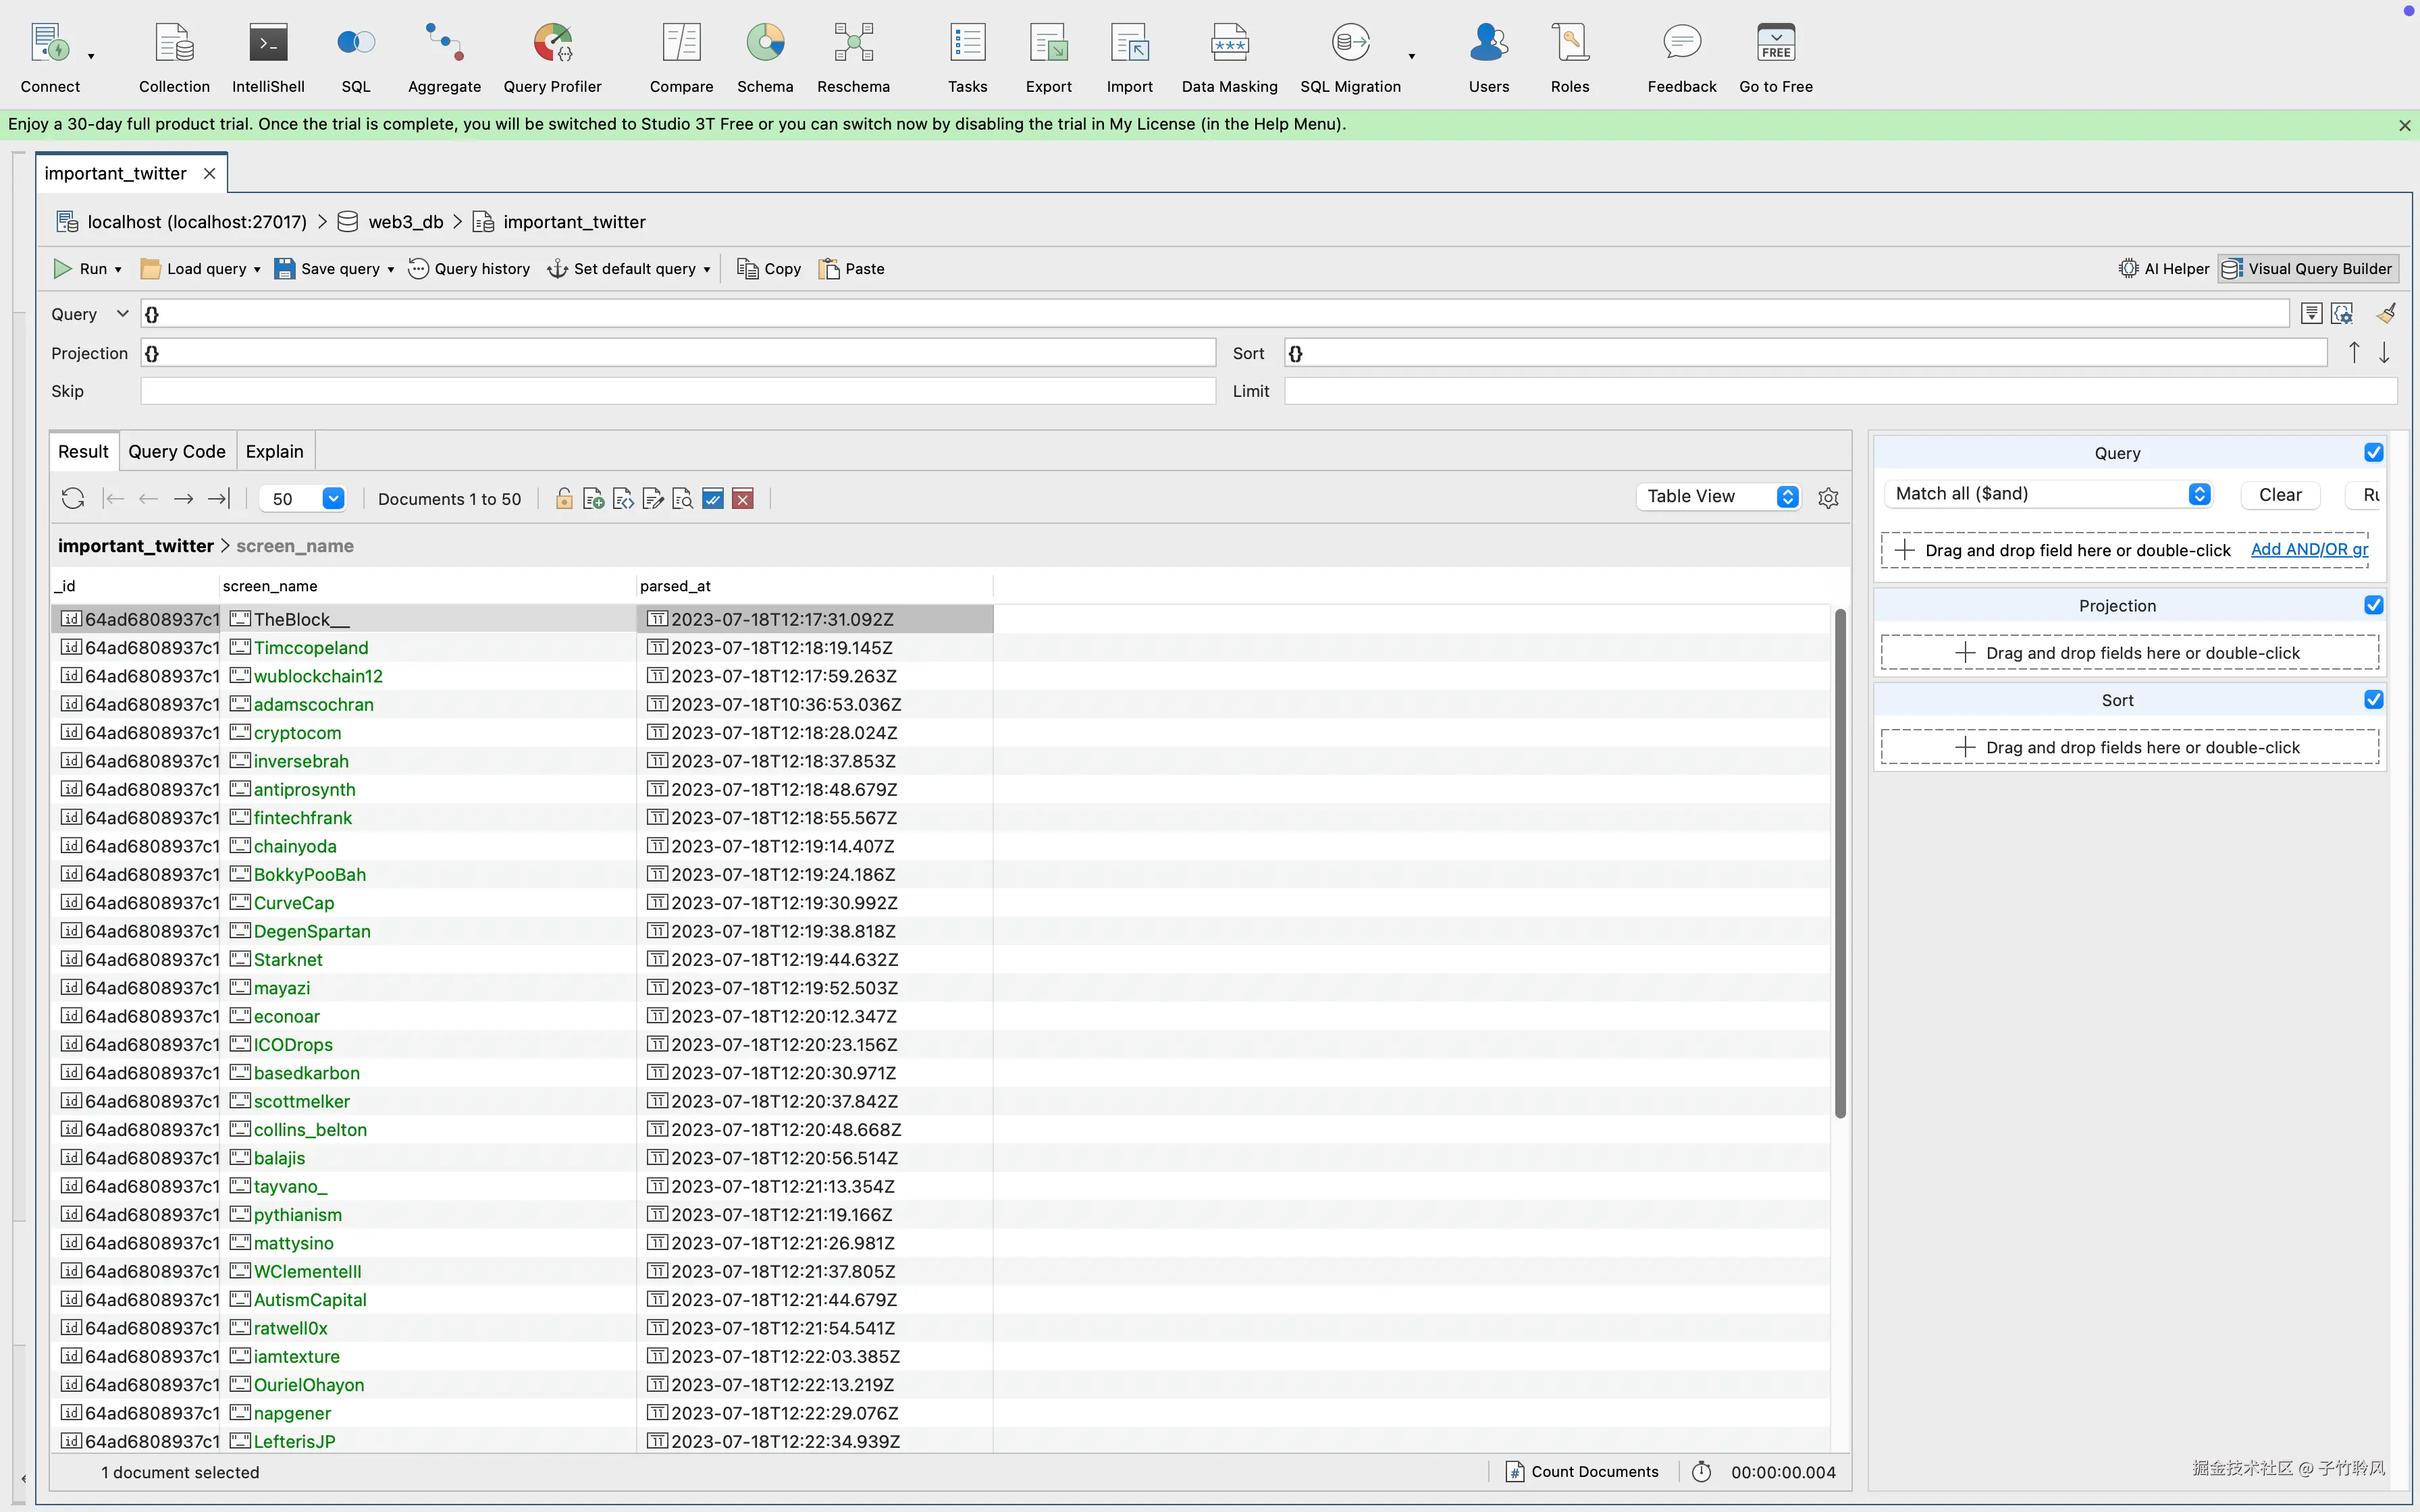Click the Limit input field
2420x1512 pixels.
pyautogui.click(x=1840, y=391)
